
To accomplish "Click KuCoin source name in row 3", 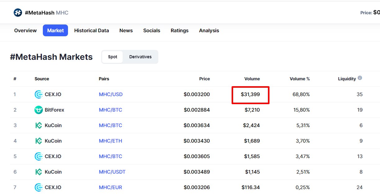I will point(53,125).
